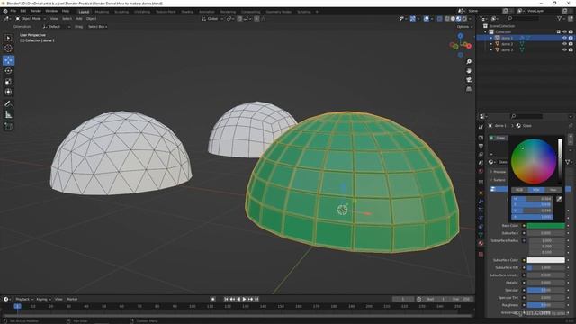Expand dome 3 in the outliner
This screenshot has width=576, height=324.
(491, 49)
